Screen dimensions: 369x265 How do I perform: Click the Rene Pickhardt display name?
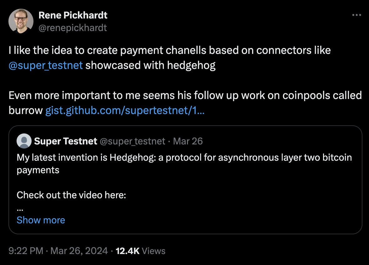73,15
